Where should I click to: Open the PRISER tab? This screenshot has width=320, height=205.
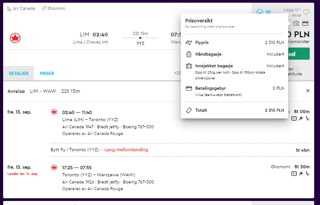[47, 74]
